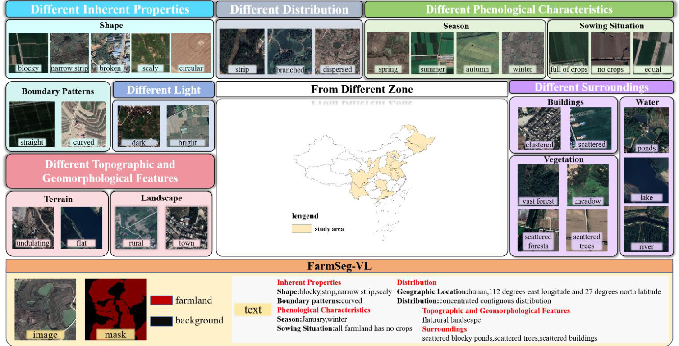Viewport: 679px width, 346px height.
Task: Click the study area legend color box
Action: pyautogui.click(x=301, y=228)
